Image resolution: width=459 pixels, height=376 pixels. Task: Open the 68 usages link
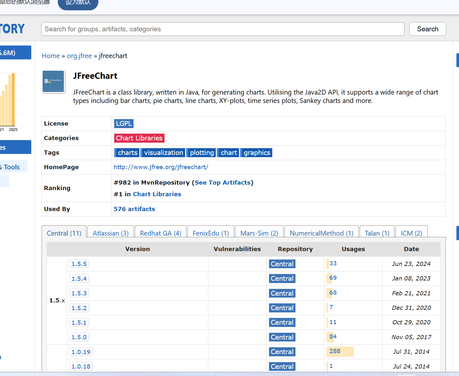(333, 293)
